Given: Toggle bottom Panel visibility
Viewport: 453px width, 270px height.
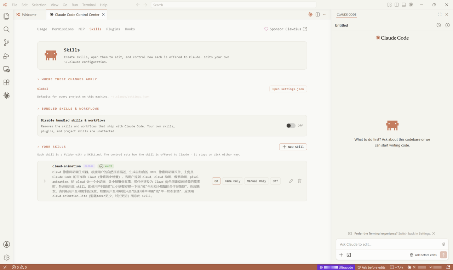Looking at the screenshot, I should pos(403,5).
